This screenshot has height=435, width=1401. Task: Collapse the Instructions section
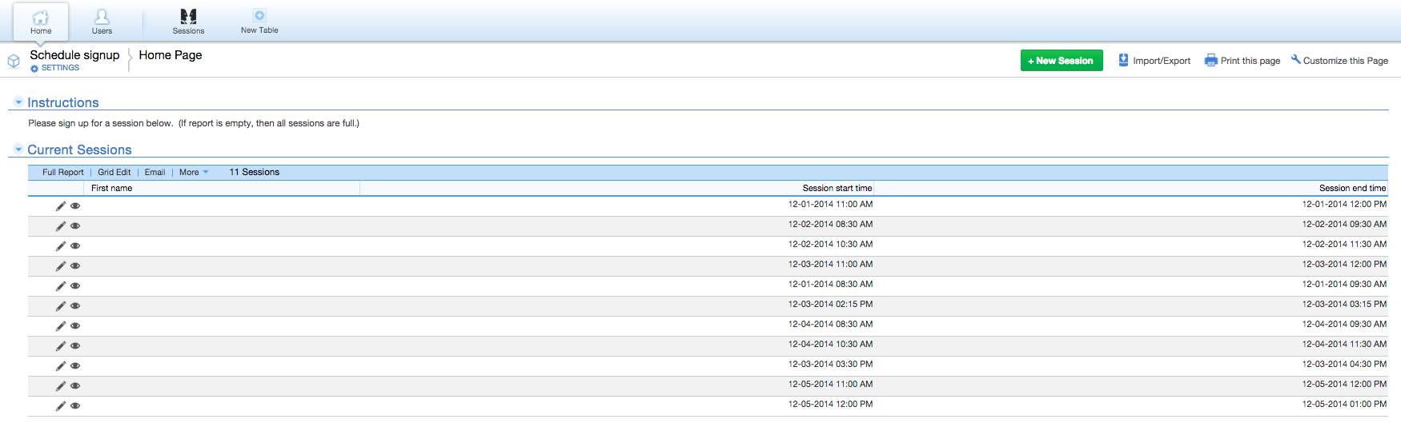click(x=18, y=102)
